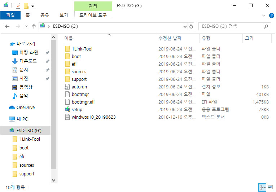
Task: Expand the address bar root chevron
Action: pos(49,26)
